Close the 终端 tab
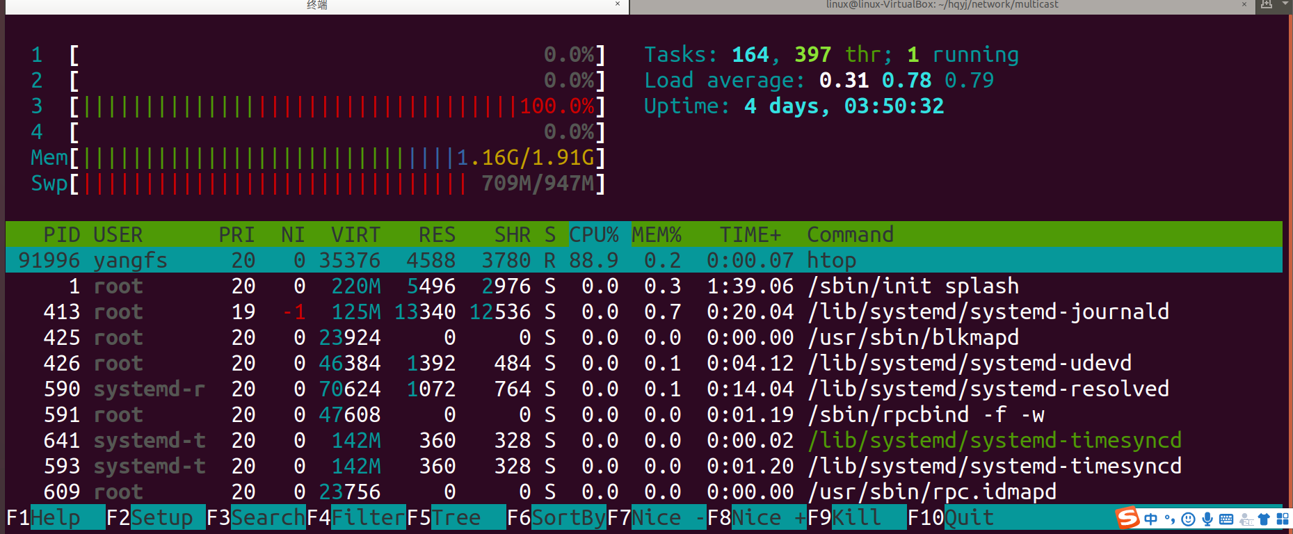This screenshot has width=1293, height=534. click(x=617, y=4)
